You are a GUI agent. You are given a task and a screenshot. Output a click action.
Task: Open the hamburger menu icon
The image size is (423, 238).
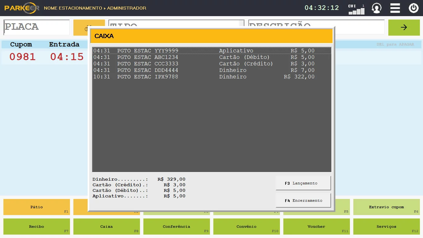coord(395,8)
